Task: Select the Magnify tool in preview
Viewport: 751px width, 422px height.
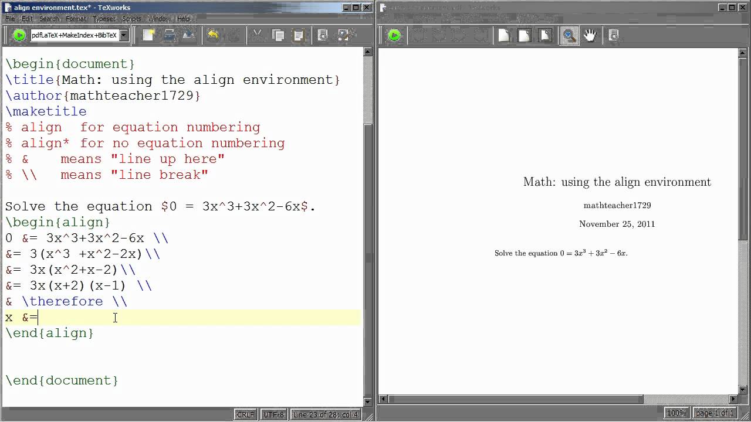Action: click(x=569, y=35)
